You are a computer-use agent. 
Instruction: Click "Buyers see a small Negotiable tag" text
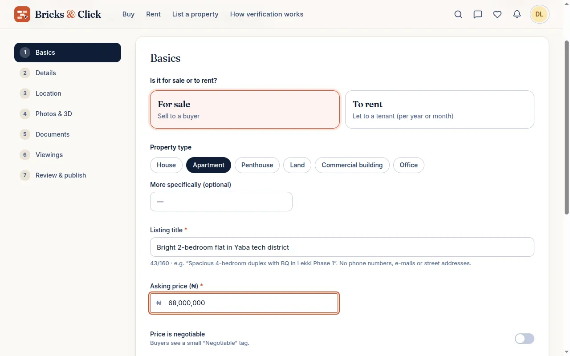pyautogui.click(x=199, y=343)
